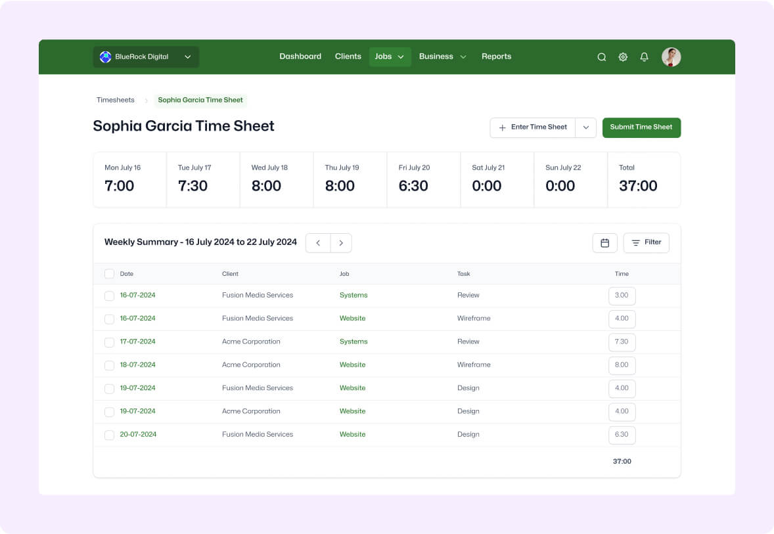Click the profile avatar picture
The image size is (774, 534).
(x=671, y=56)
